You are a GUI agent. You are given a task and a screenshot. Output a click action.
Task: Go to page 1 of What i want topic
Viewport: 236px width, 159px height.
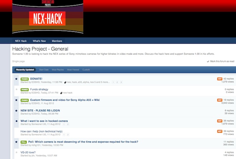(x=64, y=124)
